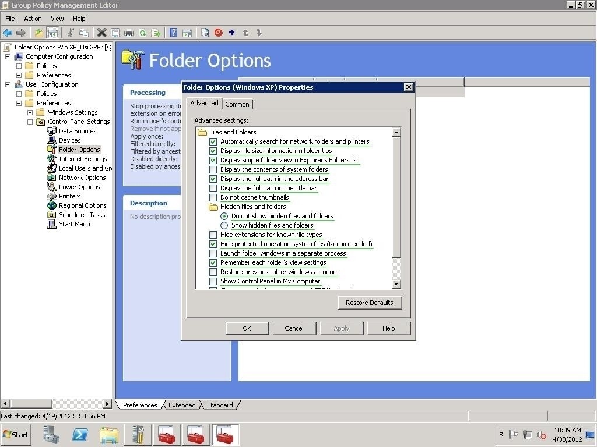Enable 'Display the contents of system folders'
This screenshot has height=447, width=597.
point(214,169)
